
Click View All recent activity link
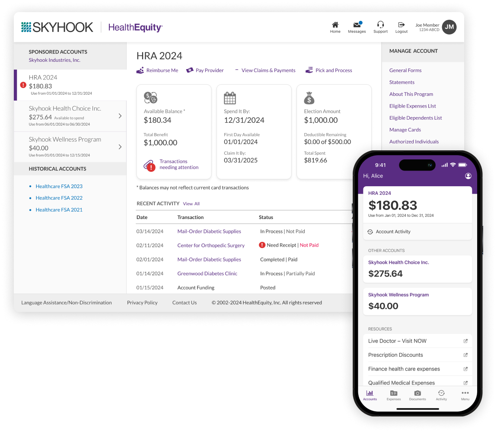[191, 203]
